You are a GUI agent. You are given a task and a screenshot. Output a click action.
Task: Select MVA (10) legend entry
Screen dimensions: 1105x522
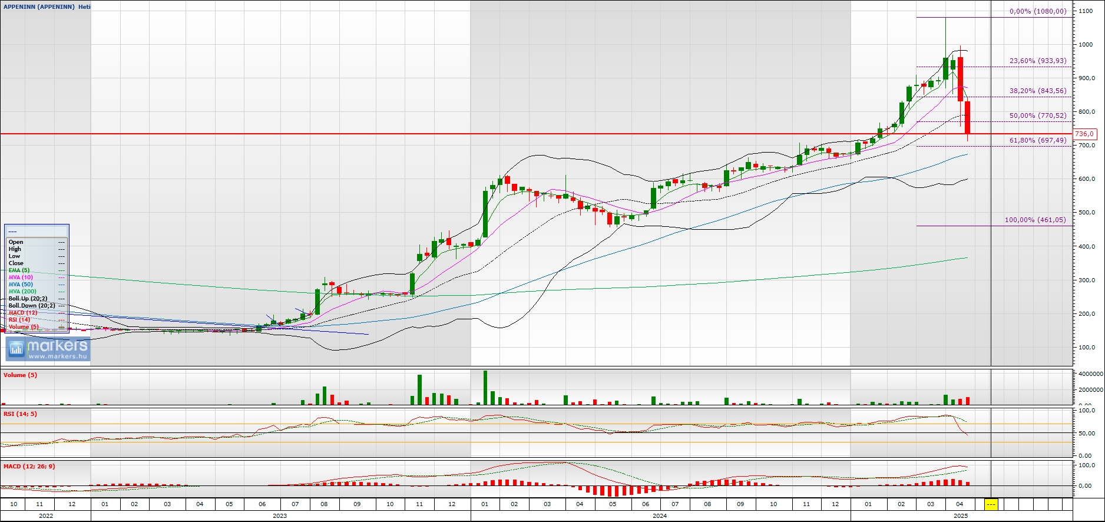click(x=21, y=277)
